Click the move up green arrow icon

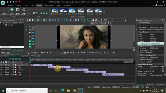(82, 20)
